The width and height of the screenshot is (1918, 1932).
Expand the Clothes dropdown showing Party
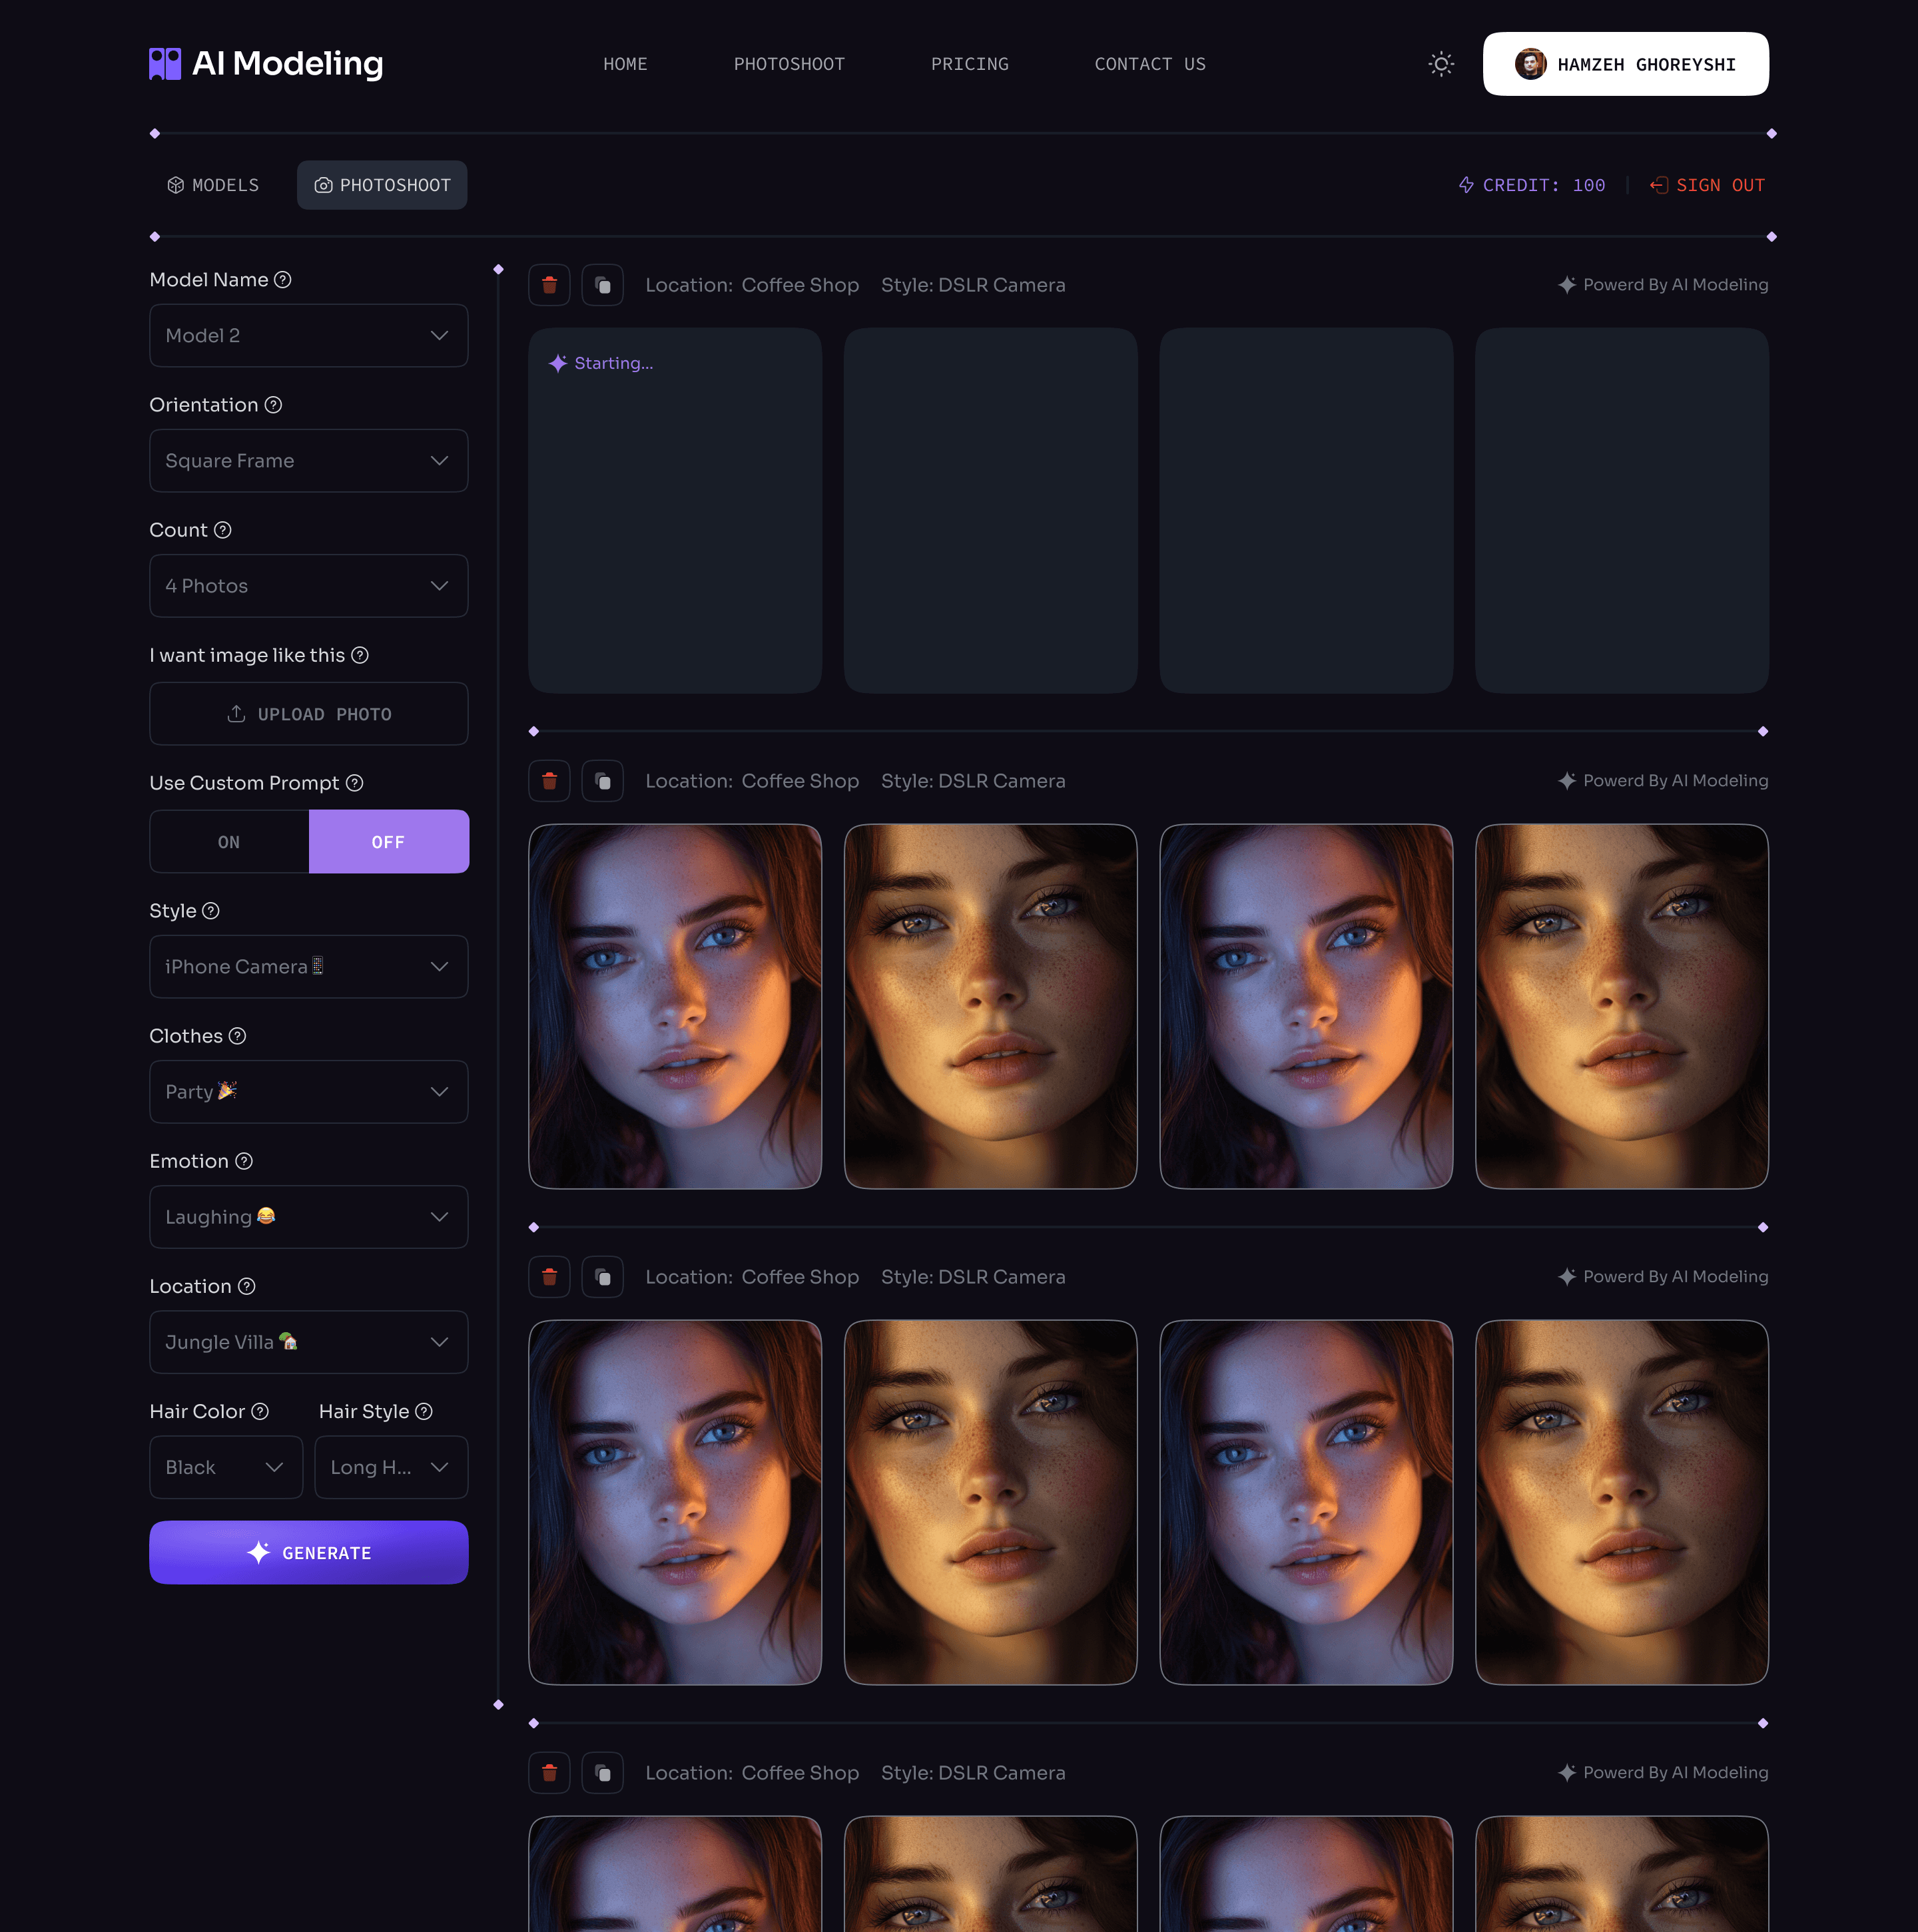(x=308, y=1092)
